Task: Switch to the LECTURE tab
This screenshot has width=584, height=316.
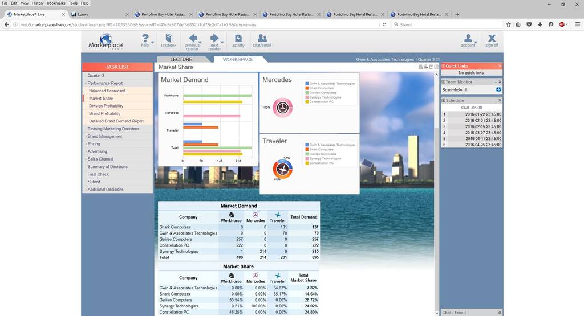Action: [181, 59]
